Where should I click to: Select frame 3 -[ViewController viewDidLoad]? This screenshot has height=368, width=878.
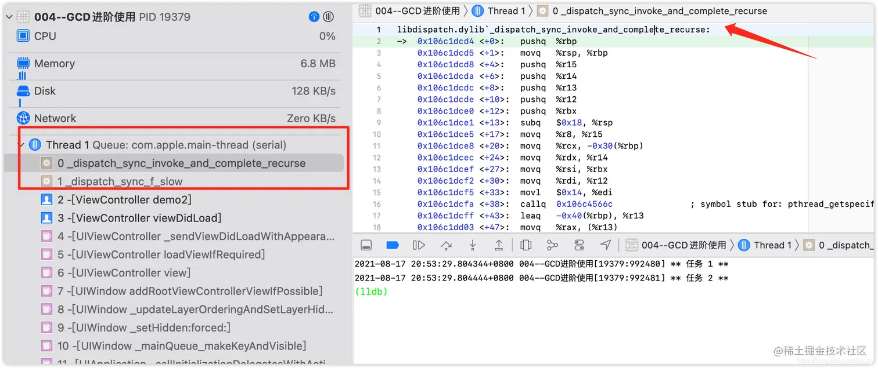pos(174,218)
